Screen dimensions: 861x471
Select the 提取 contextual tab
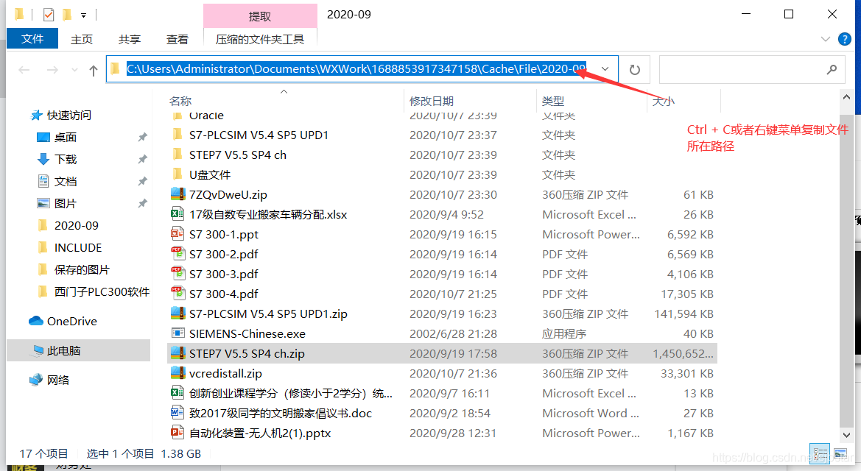coord(260,16)
